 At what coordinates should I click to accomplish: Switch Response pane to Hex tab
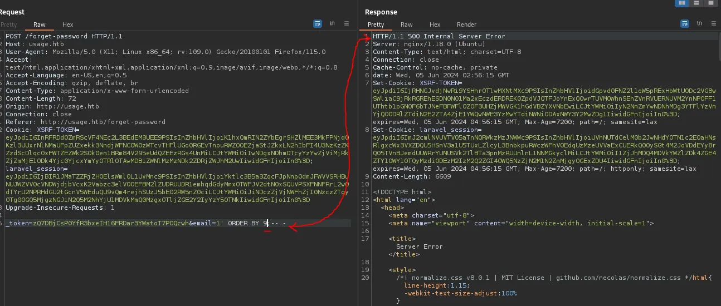point(435,24)
